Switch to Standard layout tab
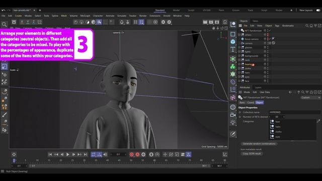This screenshot has width=322, height=181. click(x=160, y=10)
